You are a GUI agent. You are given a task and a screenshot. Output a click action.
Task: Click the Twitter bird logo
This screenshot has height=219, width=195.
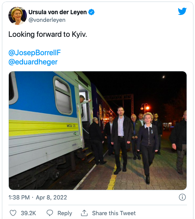pos(182,11)
